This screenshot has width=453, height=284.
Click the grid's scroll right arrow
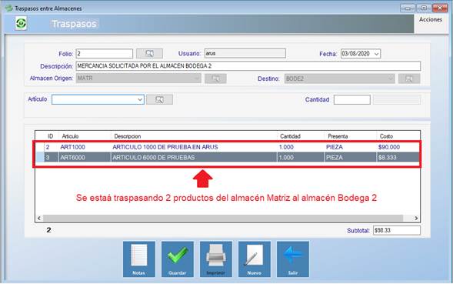416,218
